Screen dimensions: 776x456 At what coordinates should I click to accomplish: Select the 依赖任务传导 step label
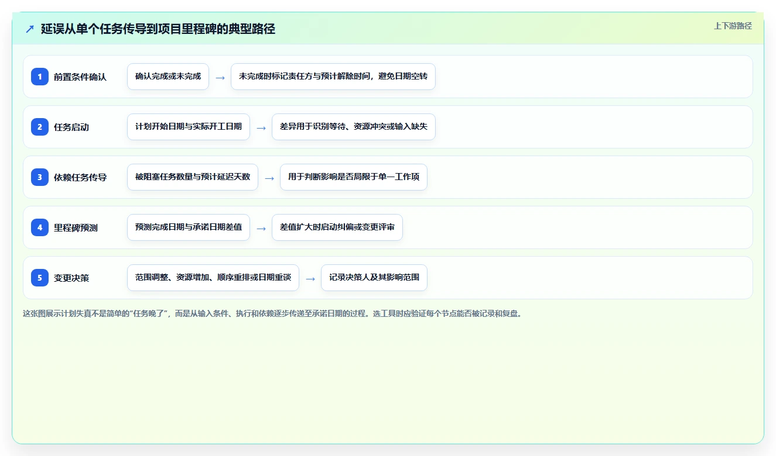pyautogui.click(x=80, y=177)
